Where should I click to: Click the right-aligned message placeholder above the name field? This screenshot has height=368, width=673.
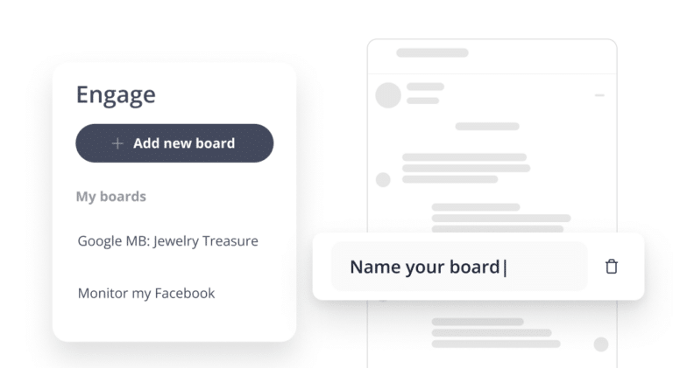pyautogui.click(x=501, y=219)
